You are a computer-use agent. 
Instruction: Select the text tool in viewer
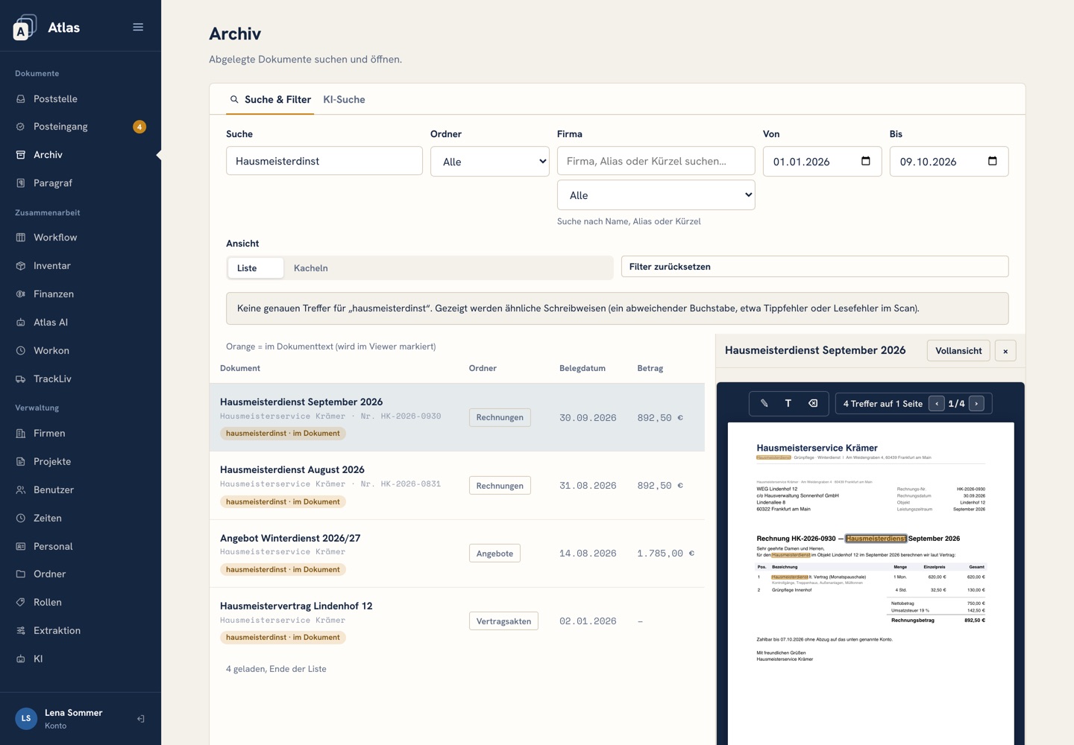point(788,403)
